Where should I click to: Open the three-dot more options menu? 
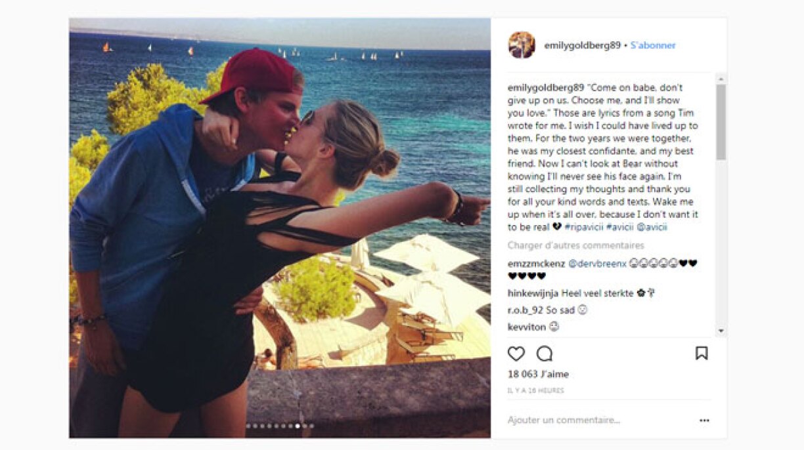coord(704,420)
